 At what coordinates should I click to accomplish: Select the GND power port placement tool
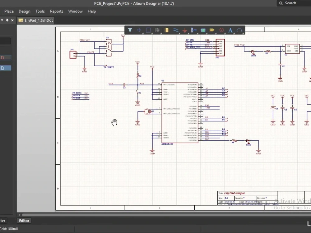tap(184, 30)
